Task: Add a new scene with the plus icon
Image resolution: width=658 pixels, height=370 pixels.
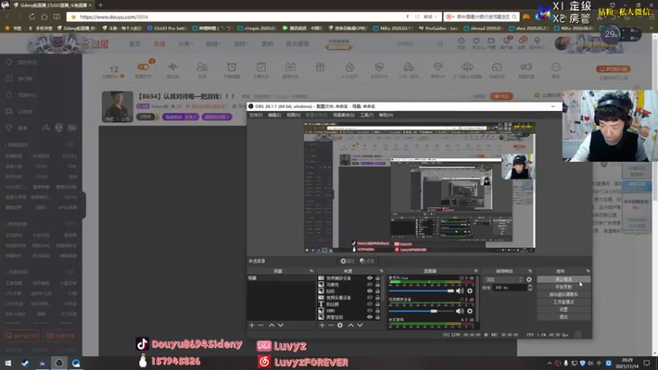Action: (252, 325)
